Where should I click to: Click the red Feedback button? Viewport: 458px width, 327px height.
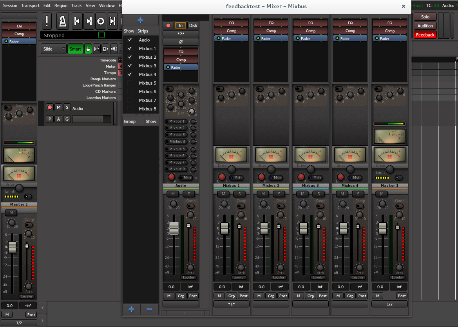pyautogui.click(x=425, y=35)
